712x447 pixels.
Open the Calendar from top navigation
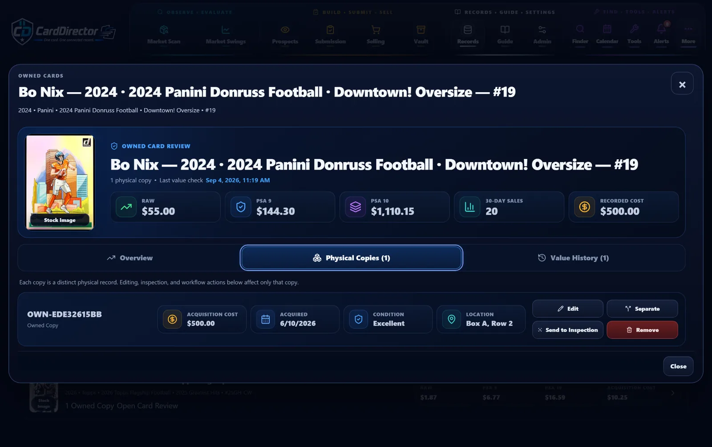(x=607, y=35)
